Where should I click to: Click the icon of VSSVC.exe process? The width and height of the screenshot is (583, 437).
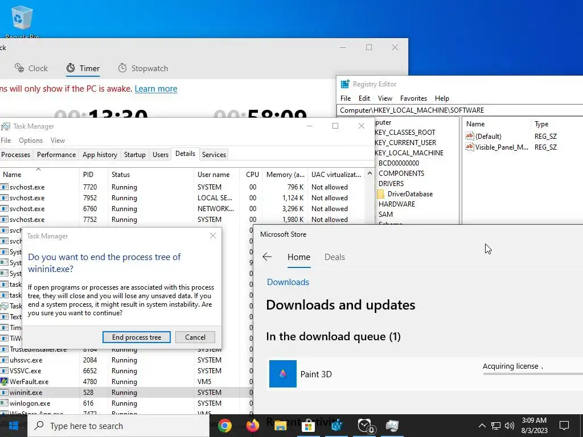point(4,371)
